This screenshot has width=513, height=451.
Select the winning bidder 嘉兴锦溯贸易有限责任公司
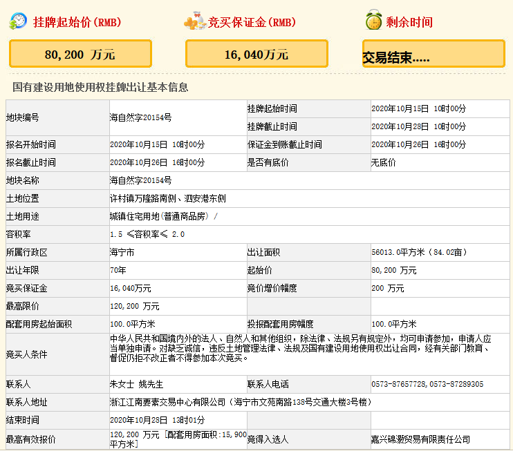[420, 439]
